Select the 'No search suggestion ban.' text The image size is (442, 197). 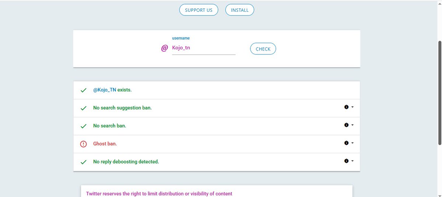click(x=122, y=108)
